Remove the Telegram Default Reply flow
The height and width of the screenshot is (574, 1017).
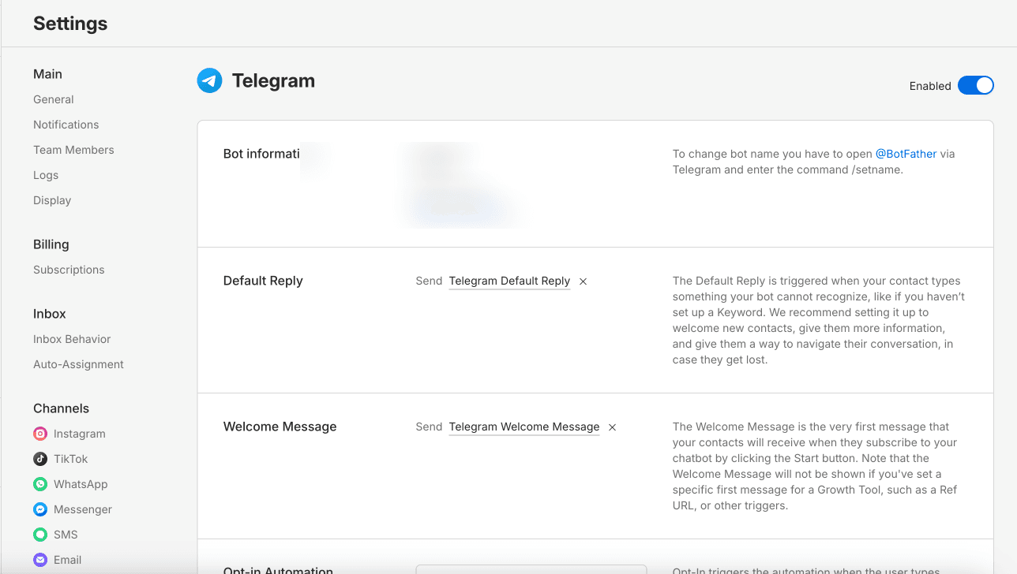583,281
